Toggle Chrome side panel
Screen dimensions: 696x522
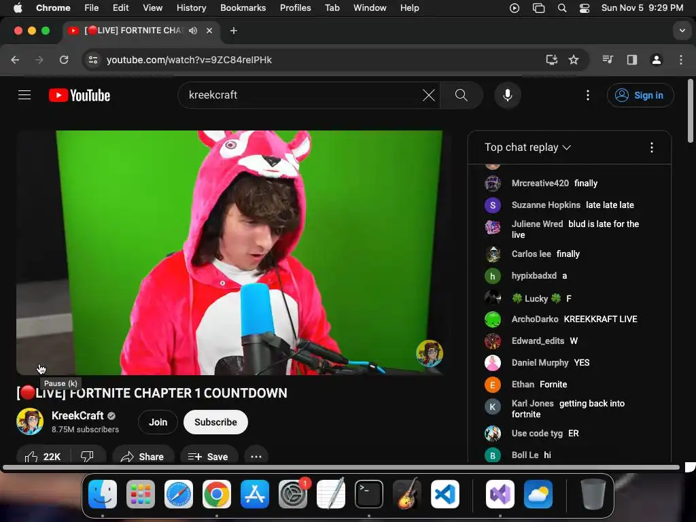632,60
